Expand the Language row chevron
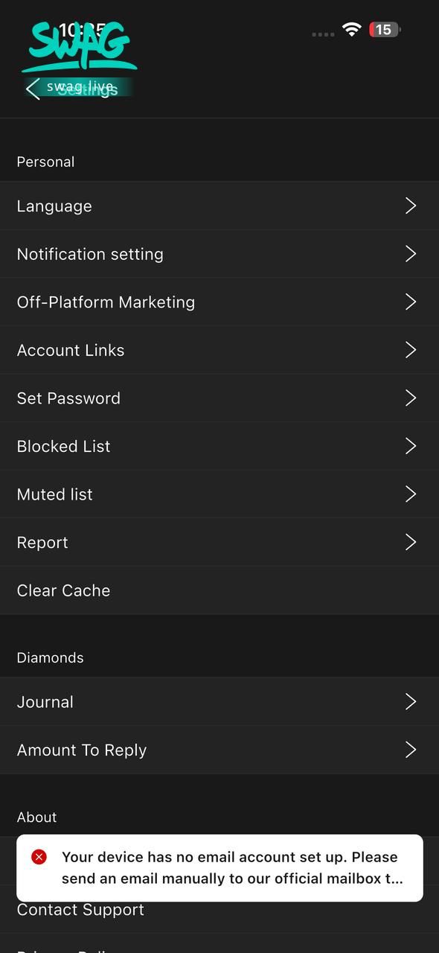This screenshot has width=439, height=953. tap(411, 205)
